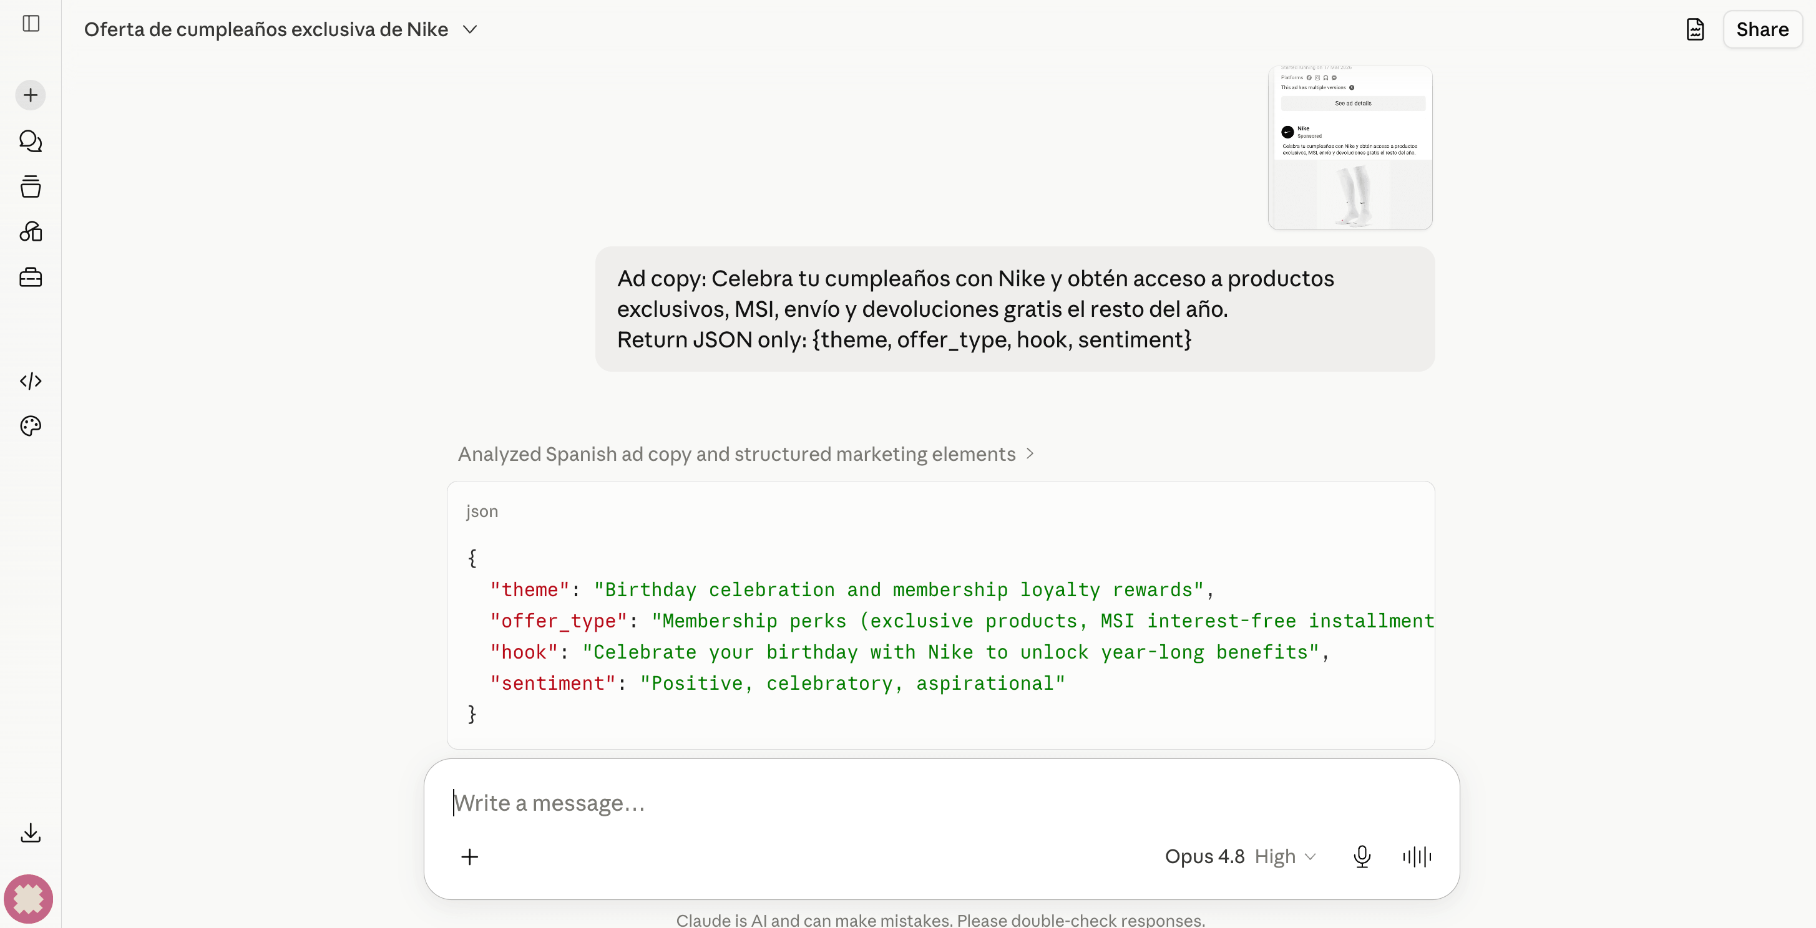The width and height of the screenshot is (1816, 928).
Task: Open the palette design icon
Action: (31, 427)
